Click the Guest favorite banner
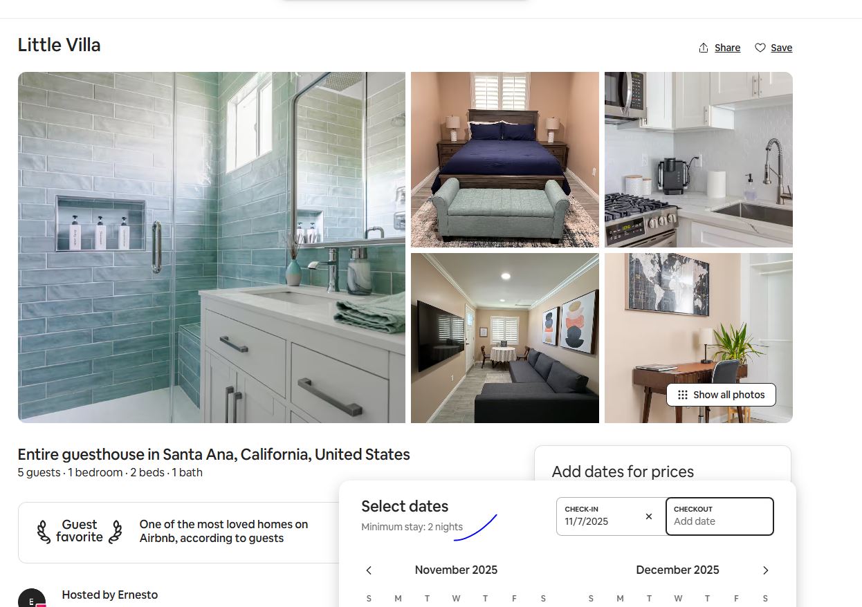This screenshot has height=607, width=862. [x=178, y=532]
